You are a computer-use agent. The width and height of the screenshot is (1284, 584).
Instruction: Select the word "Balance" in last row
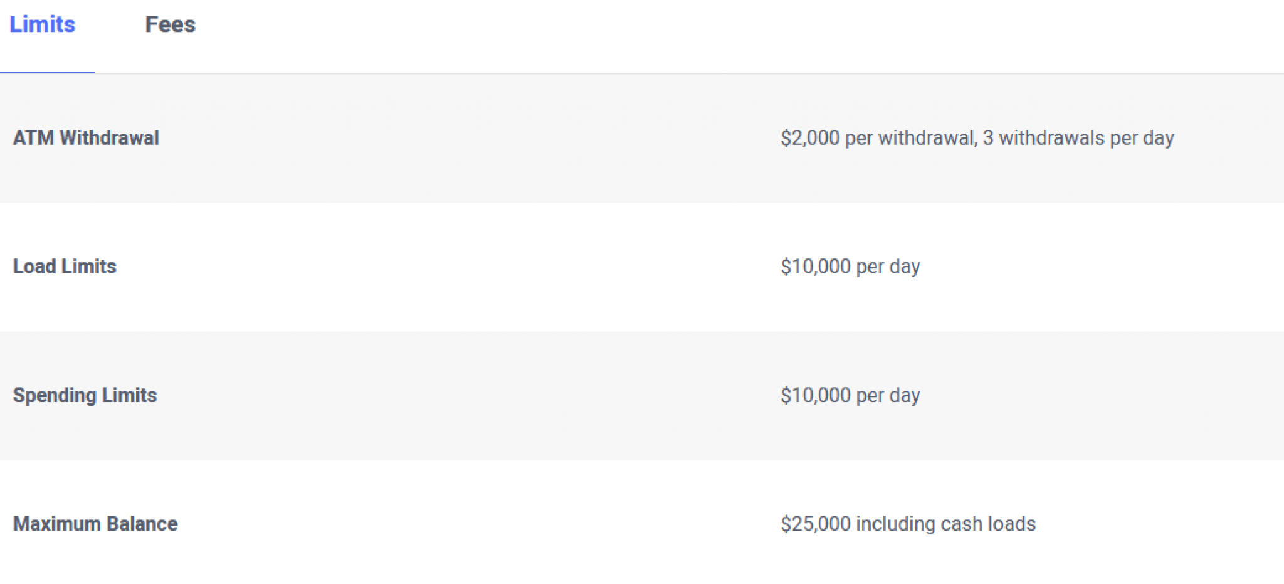142,524
